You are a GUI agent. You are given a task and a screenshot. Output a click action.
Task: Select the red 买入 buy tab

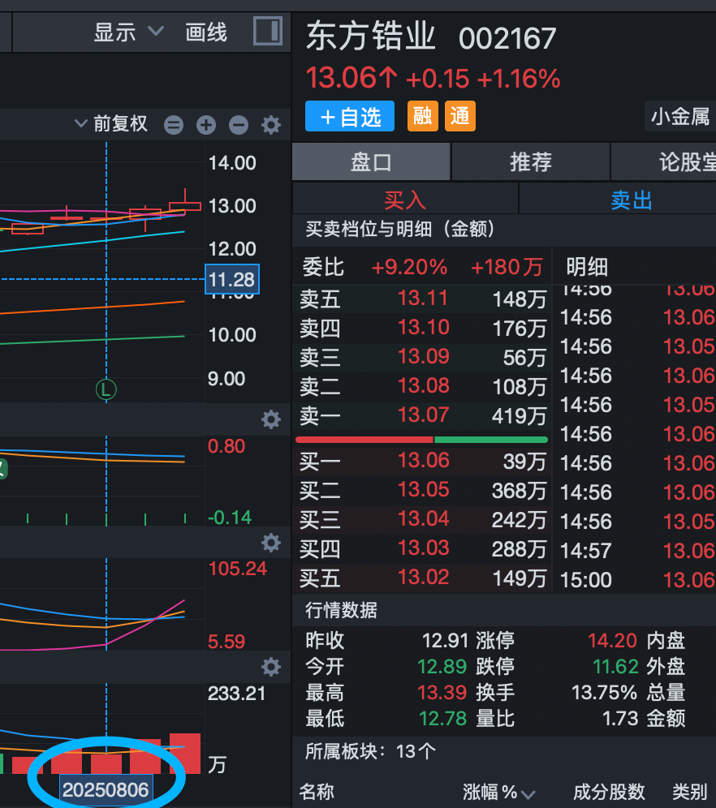405,200
